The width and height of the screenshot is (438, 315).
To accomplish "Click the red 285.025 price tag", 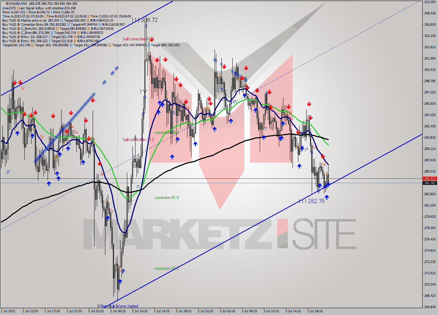I will coord(430,178).
